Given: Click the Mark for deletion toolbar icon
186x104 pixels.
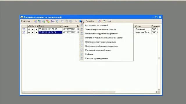Looking at the screenshot, I should [48, 21].
